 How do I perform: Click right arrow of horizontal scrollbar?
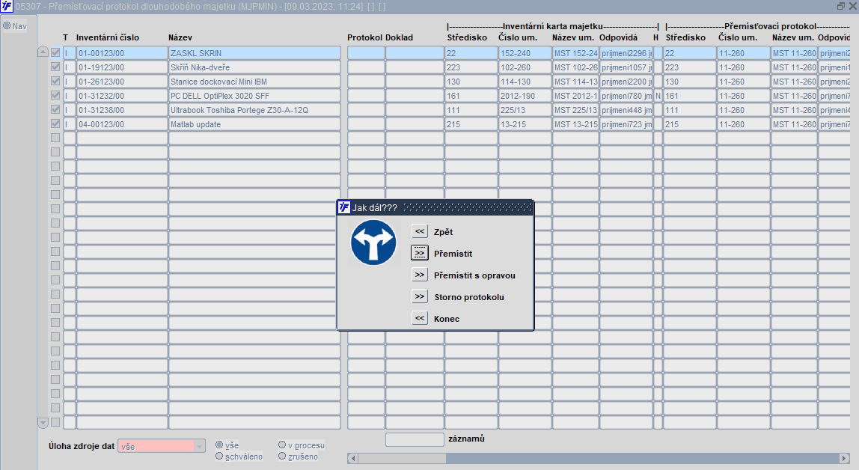tap(844, 458)
